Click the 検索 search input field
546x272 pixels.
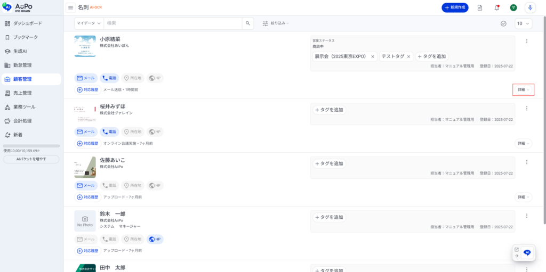[173, 23]
